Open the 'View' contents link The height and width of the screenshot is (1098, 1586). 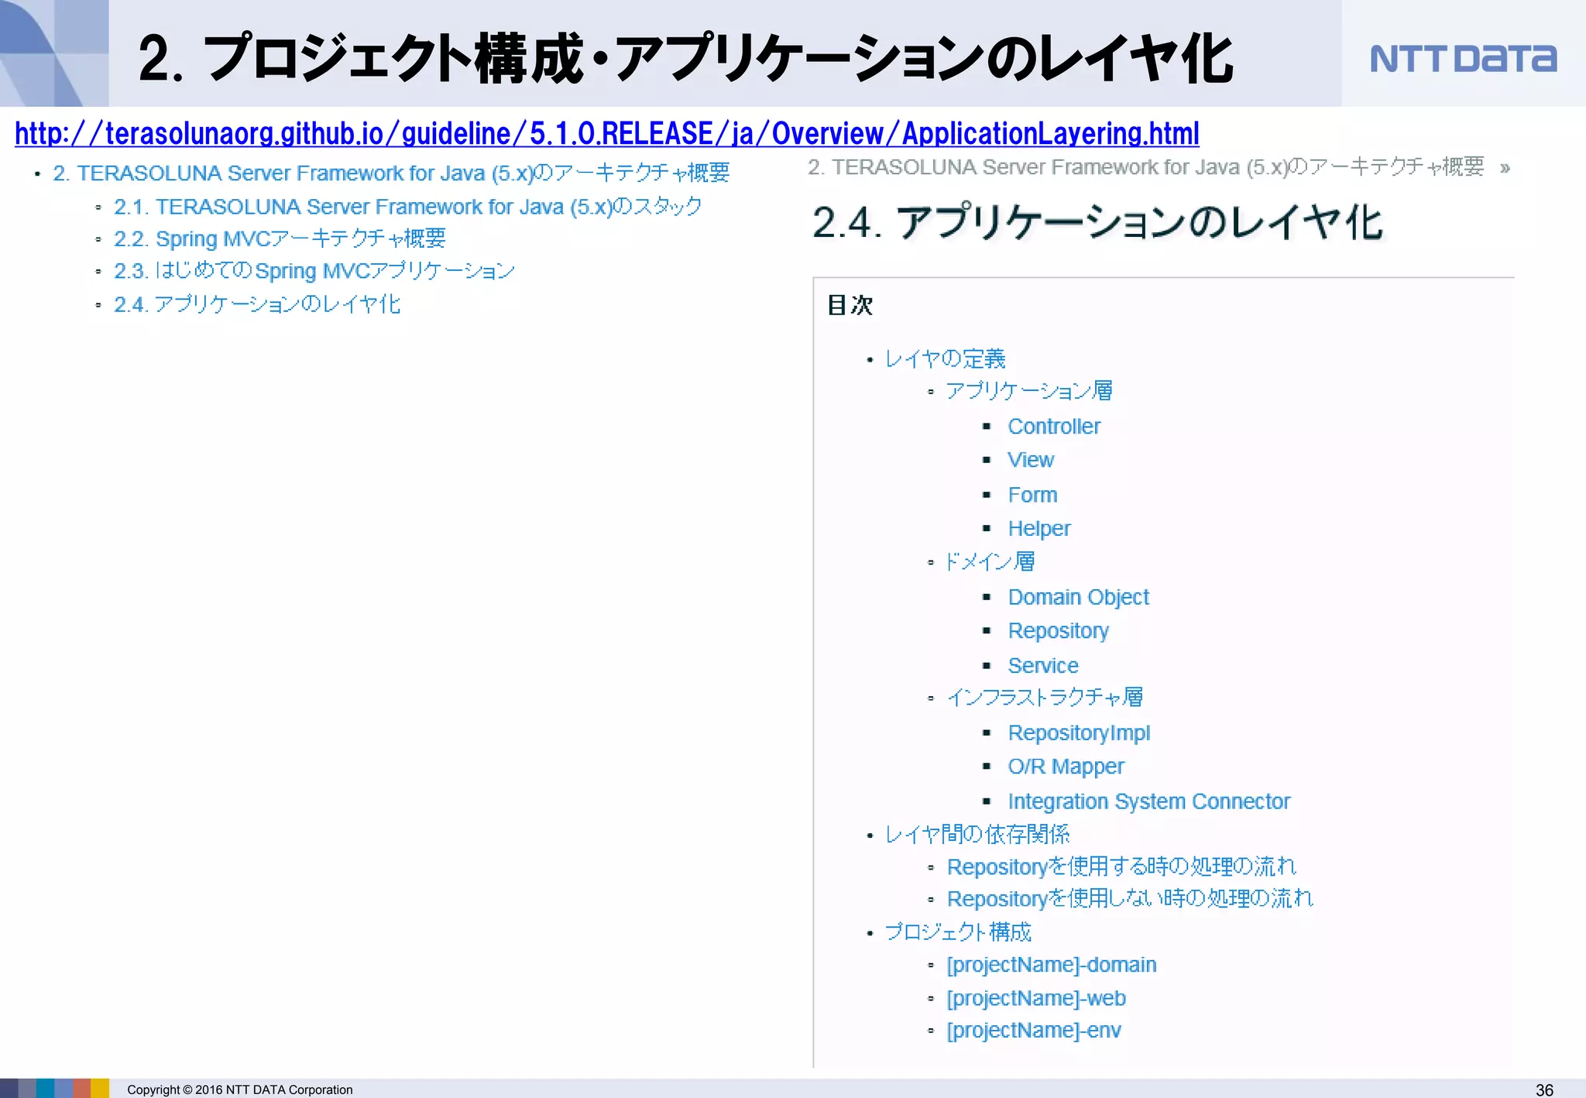coord(1031,460)
